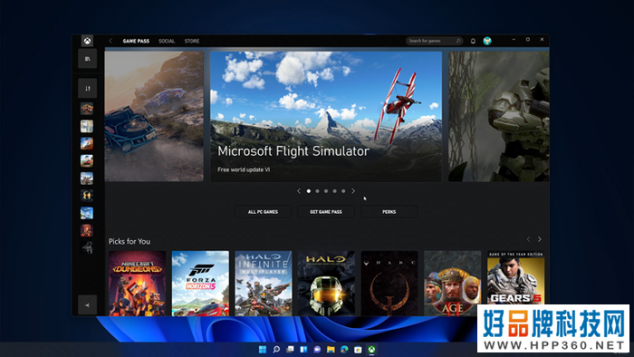Image resolution: width=634 pixels, height=357 pixels.
Task: Switch to the SOCIAL tab
Action: coord(167,41)
